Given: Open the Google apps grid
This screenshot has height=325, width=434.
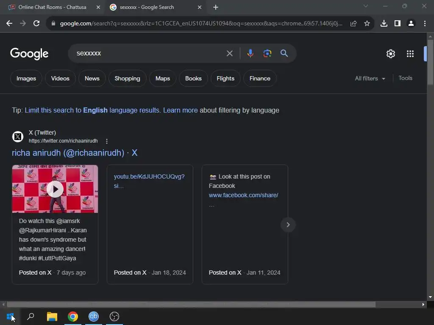Looking at the screenshot, I should click(x=410, y=54).
